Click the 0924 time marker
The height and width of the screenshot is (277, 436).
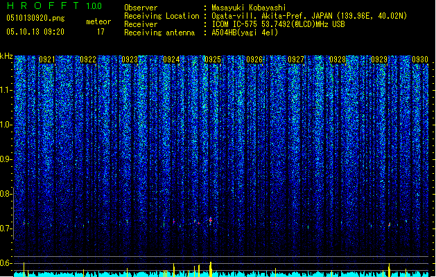171,60
